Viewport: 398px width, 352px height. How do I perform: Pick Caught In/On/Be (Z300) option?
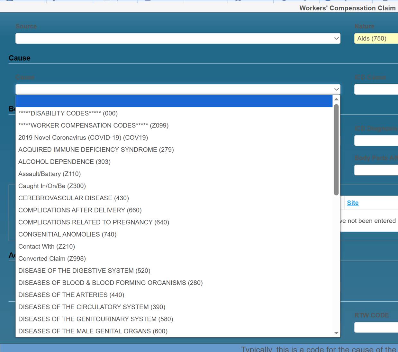(52, 186)
